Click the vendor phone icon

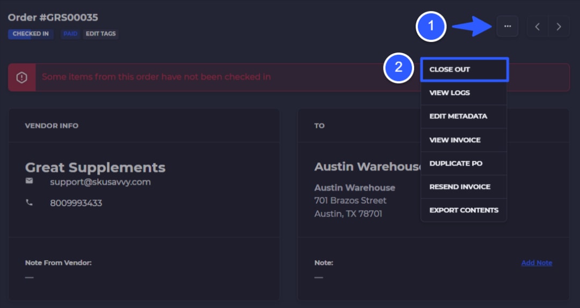pos(29,202)
